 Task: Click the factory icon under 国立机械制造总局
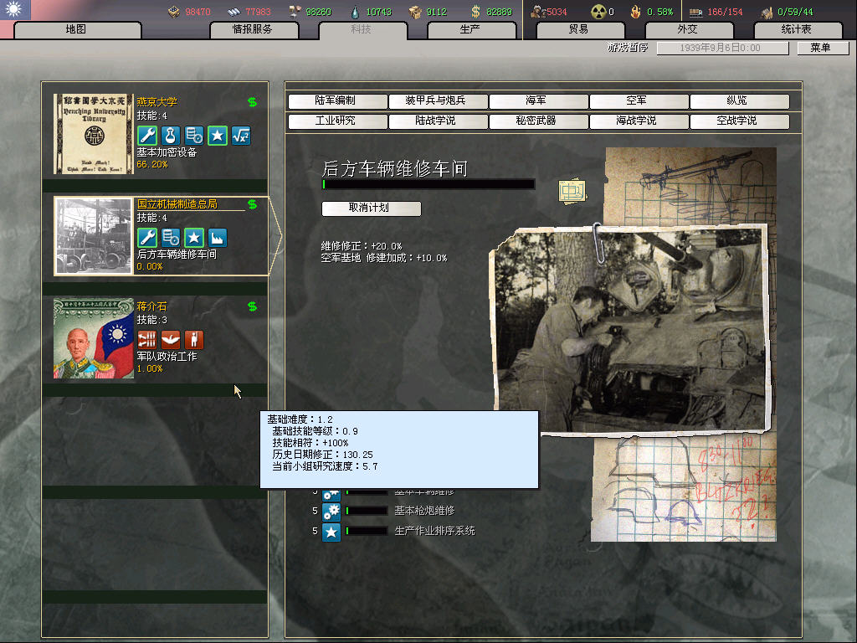(x=218, y=237)
